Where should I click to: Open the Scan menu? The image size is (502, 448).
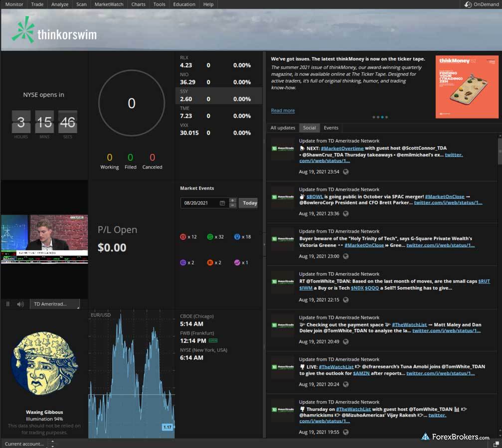click(81, 4)
